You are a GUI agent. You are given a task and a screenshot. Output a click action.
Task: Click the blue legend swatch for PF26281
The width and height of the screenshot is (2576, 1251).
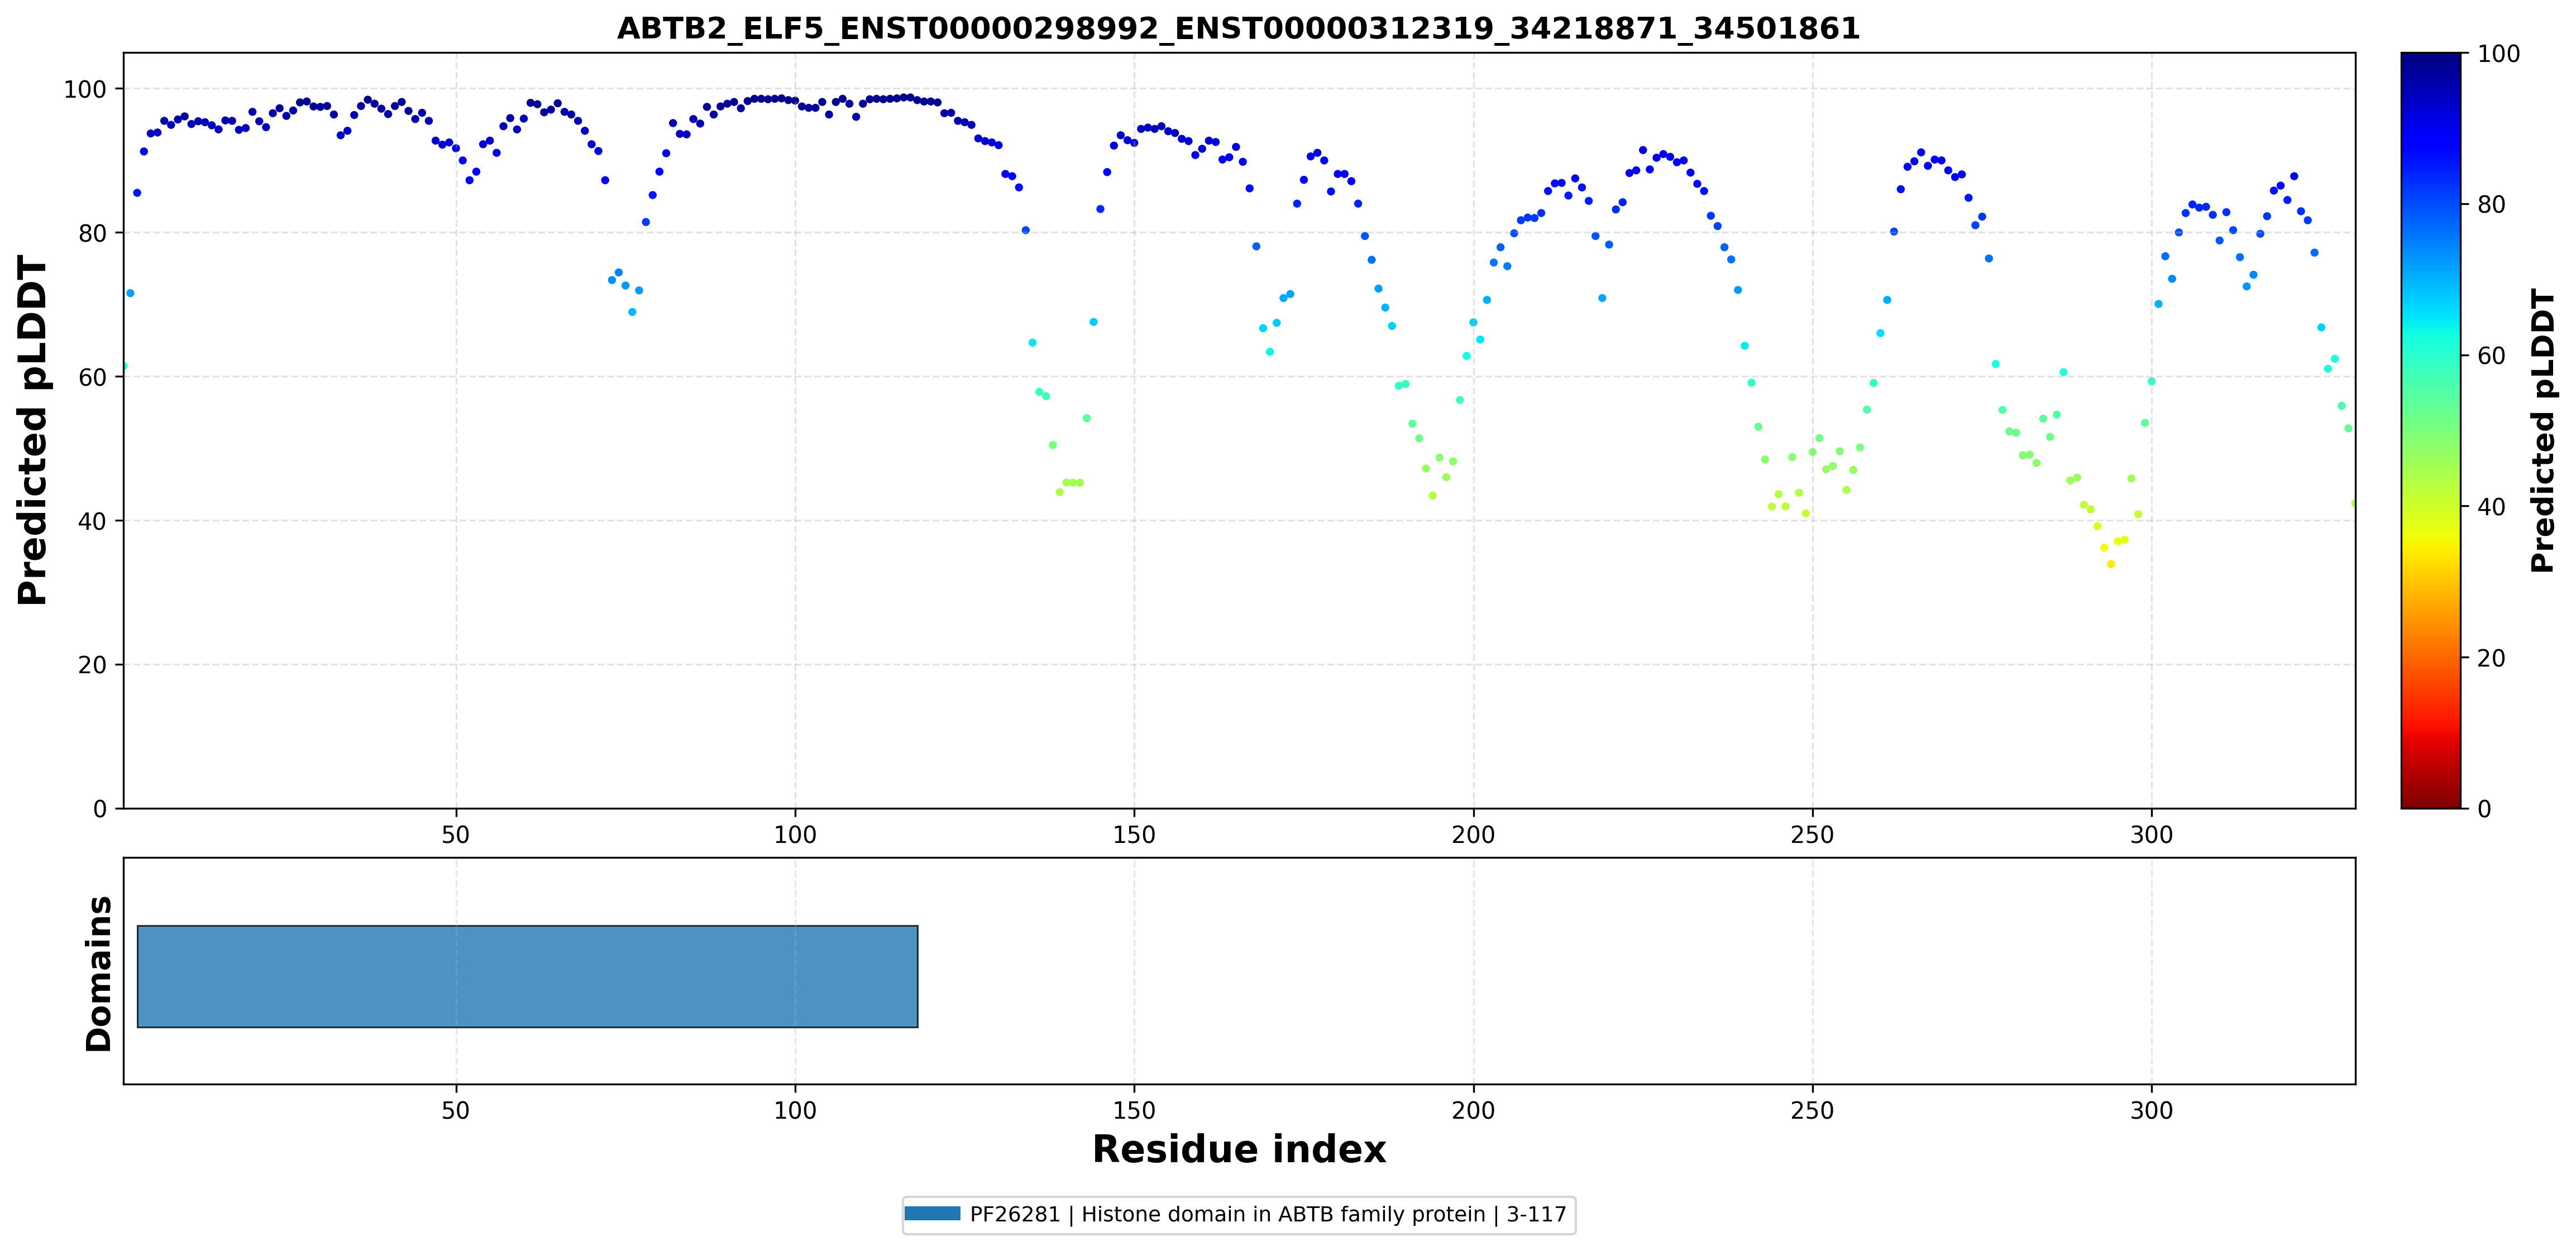[x=932, y=1214]
